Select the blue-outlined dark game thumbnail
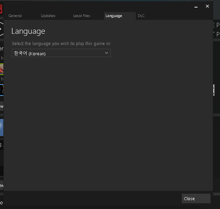Screen dimensions: 220x209 pyautogui.click(x=2, y=90)
